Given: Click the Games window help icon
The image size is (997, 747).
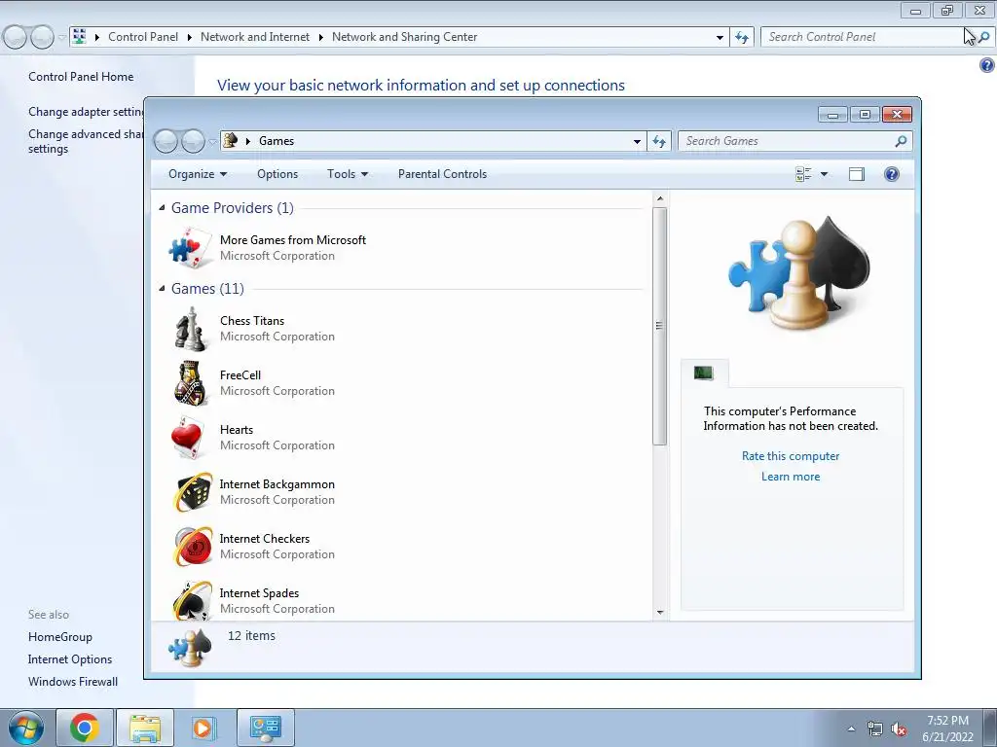Looking at the screenshot, I should coord(892,174).
